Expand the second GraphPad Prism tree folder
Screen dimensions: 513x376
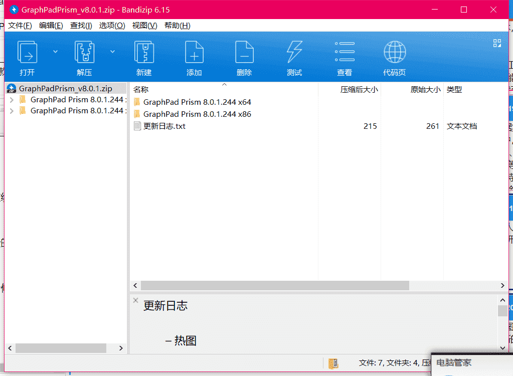12,111
